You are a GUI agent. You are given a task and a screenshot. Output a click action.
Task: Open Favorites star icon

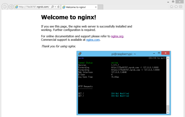point(176,7)
